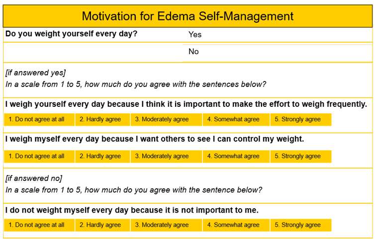Choose 'Somewhat agree' for the others-see-control statement

[x=236, y=157]
